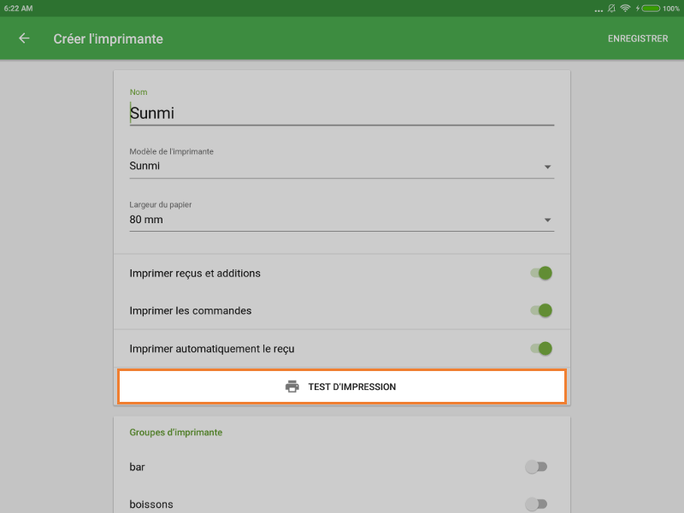Image resolution: width=684 pixels, height=513 pixels.
Task: Toggle Imprimer automatiquement le reçu off
Action: pyautogui.click(x=540, y=349)
